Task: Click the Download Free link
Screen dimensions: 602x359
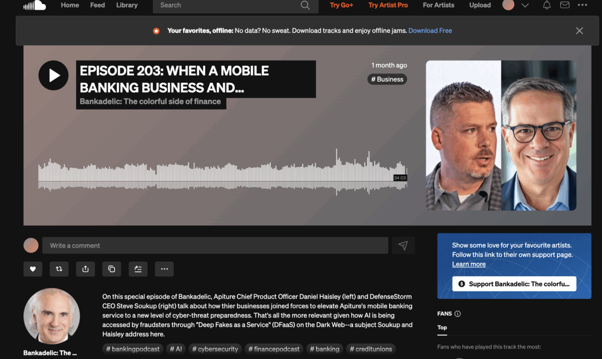Action: [430, 31]
